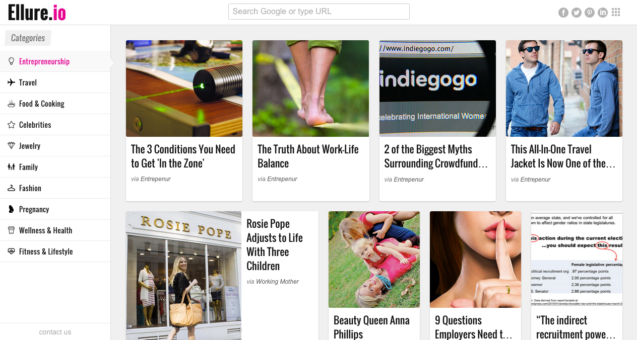Select the Entrepreneurship category

[x=55, y=61]
